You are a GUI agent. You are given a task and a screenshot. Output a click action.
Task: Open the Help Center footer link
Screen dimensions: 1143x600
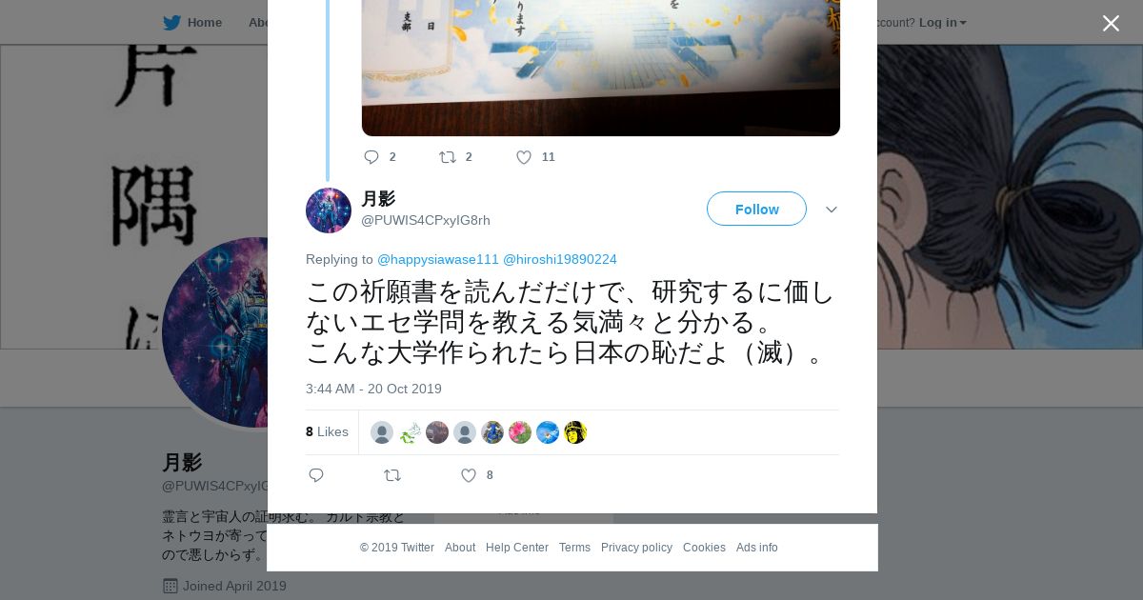pos(517,548)
